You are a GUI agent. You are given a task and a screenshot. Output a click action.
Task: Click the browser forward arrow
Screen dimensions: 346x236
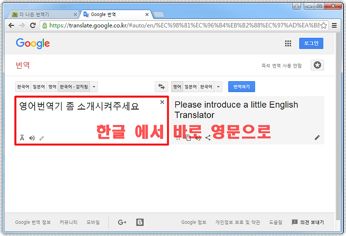22,25
